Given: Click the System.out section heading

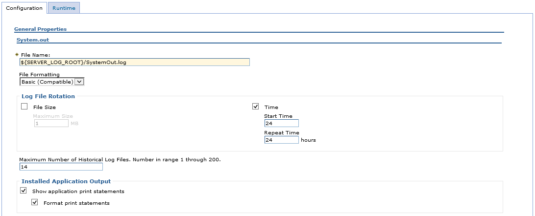Looking at the screenshot, I should (33, 40).
